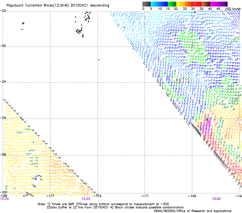Click the small round island outline at upper left
The width and height of the screenshot is (242, 213).
[23, 23]
